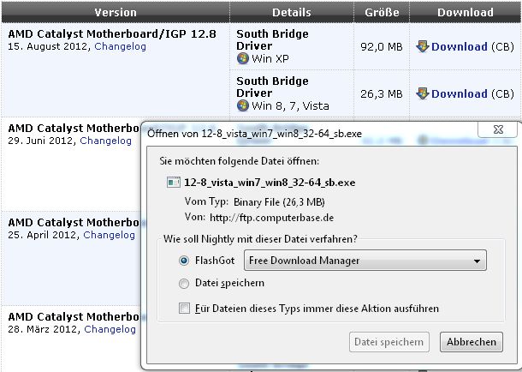Click the Details column header

pos(292,12)
